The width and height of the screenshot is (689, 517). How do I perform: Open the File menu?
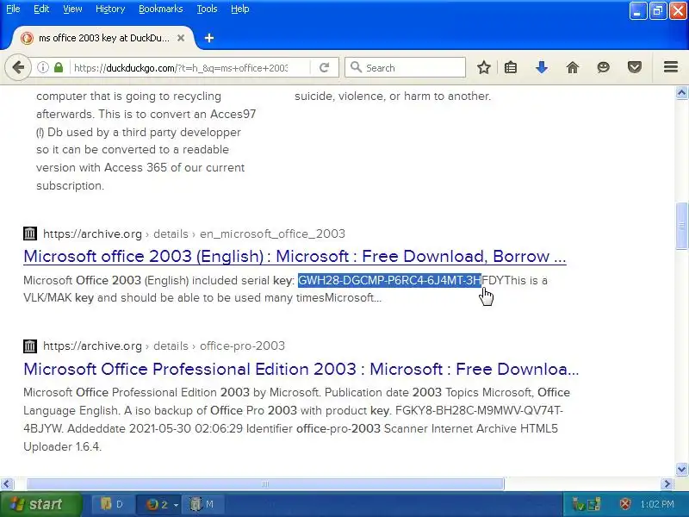(x=13, y=9)
